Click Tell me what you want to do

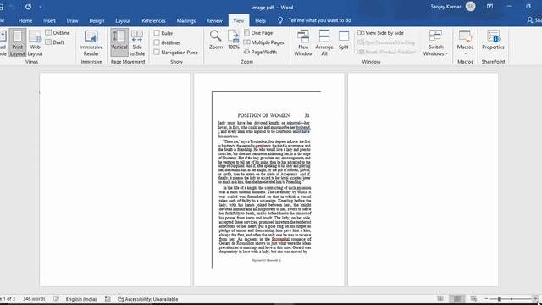click(319, 20)
